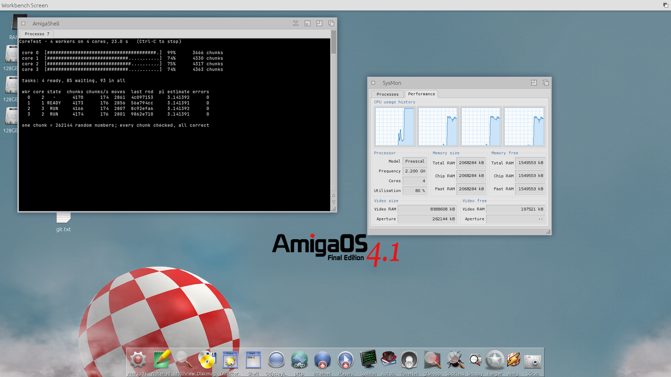Select the Performance tab in SysMon
Image resolution: width=671 pixels, height=377 pixels.
421,94
